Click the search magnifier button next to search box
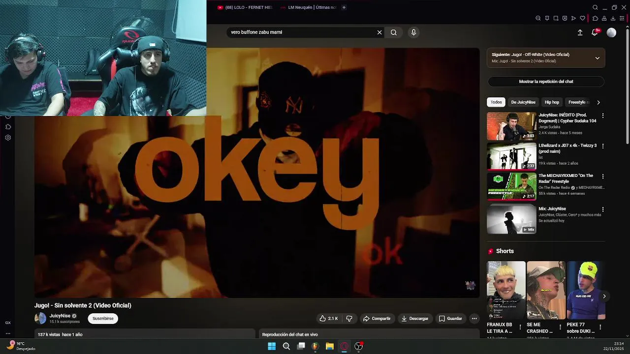 point(394,32)
